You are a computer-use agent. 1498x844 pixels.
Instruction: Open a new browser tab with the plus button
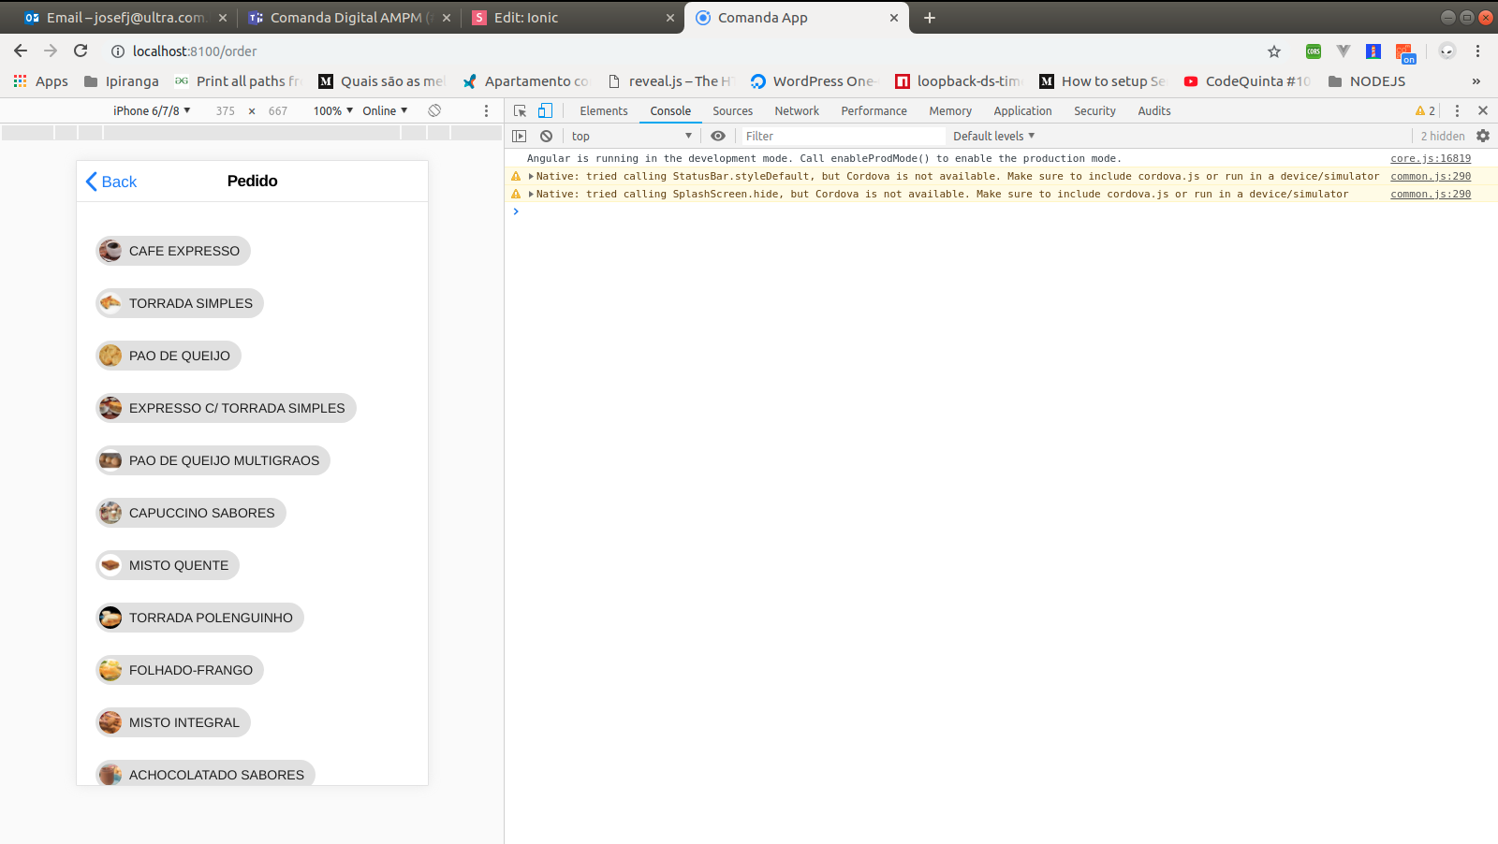tap(930, 18)
